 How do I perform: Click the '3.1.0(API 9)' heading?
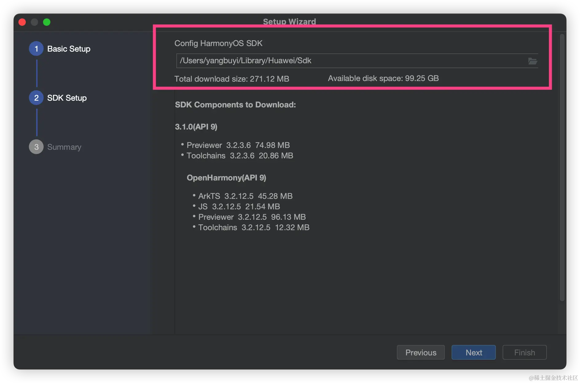click(196, 127)
